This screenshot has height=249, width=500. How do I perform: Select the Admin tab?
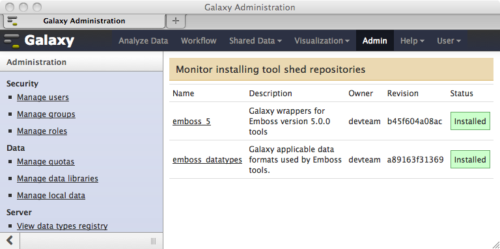click(x=375, y=41)
